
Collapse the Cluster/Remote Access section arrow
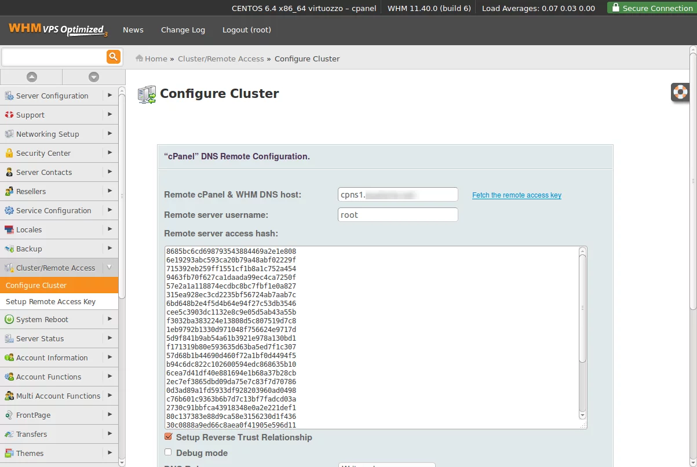pos(110,267)
